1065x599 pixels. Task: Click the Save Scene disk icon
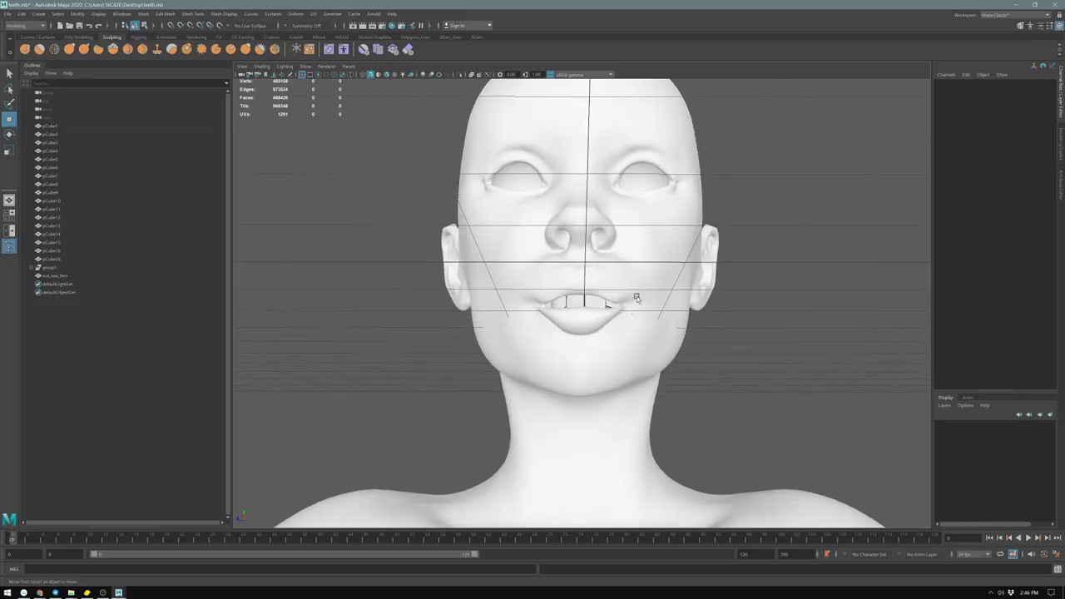click(x=79, y=25)
